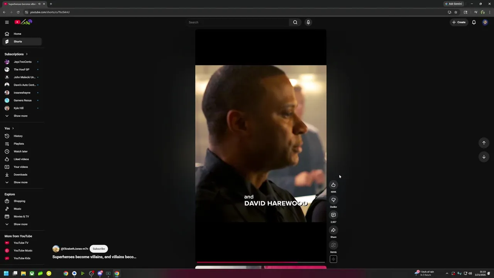This screenshot has height=278, width=494.
Task: Mute the tab using the speaker icon
Action: tap(39, 4)
